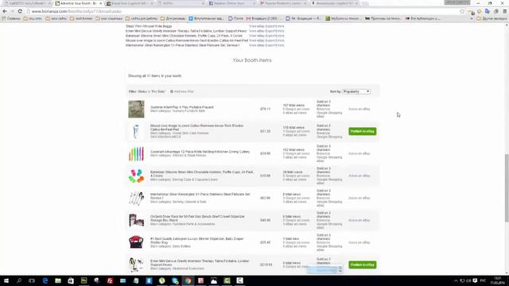This screenshot has height=286, width=509.
Task: View eBay export errors for Step2 Pink Whisper Ride Buggy
Action: point(266,26)
